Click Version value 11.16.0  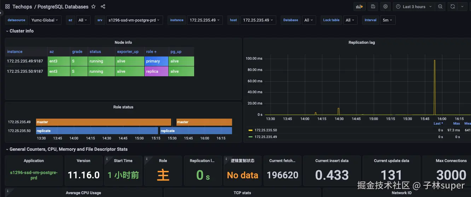pos(83,175)
